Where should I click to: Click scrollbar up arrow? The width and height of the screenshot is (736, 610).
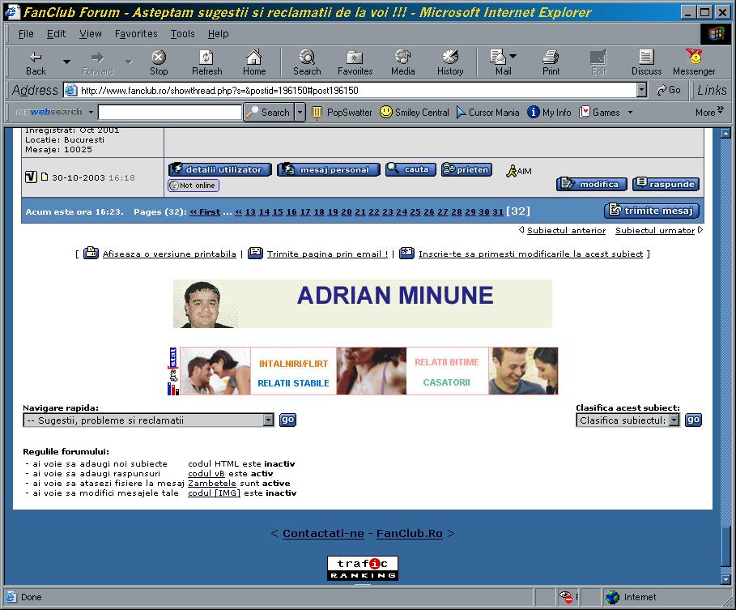click(725, 133)
